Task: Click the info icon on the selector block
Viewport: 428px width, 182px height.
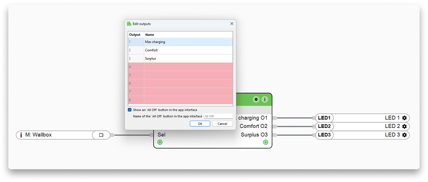Action: tap(265, 99)
